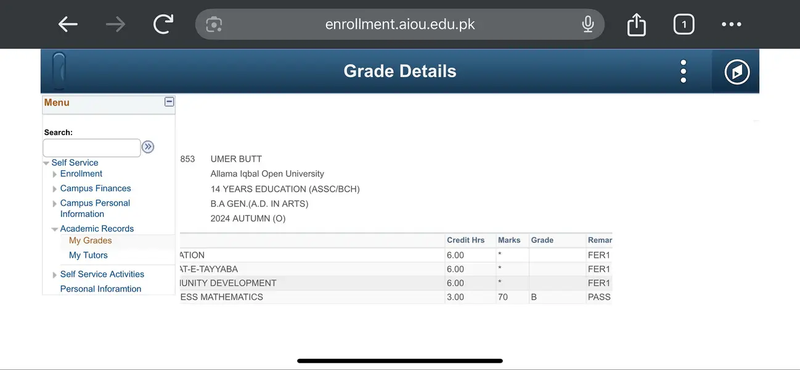The width and height of the screenshot is (800, 370).
Task: Open the tab switcher showing 1 tab
Action: (684, 25)
